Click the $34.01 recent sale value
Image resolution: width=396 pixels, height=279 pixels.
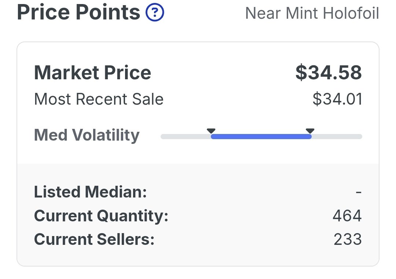(x=337, y=99)
